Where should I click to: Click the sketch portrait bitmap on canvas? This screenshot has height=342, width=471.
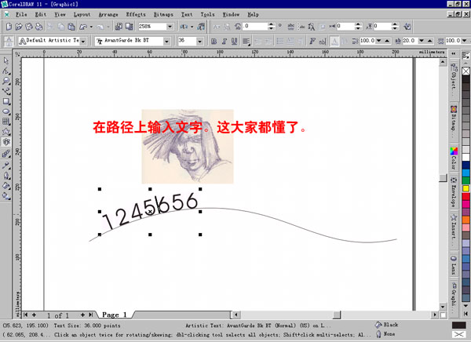click(188, 147)
